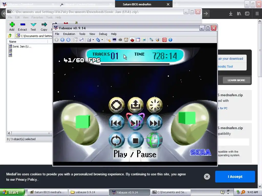Screen dimensions: 262x196
Task: Click the gold ring button in CD player
Action: 116,105
